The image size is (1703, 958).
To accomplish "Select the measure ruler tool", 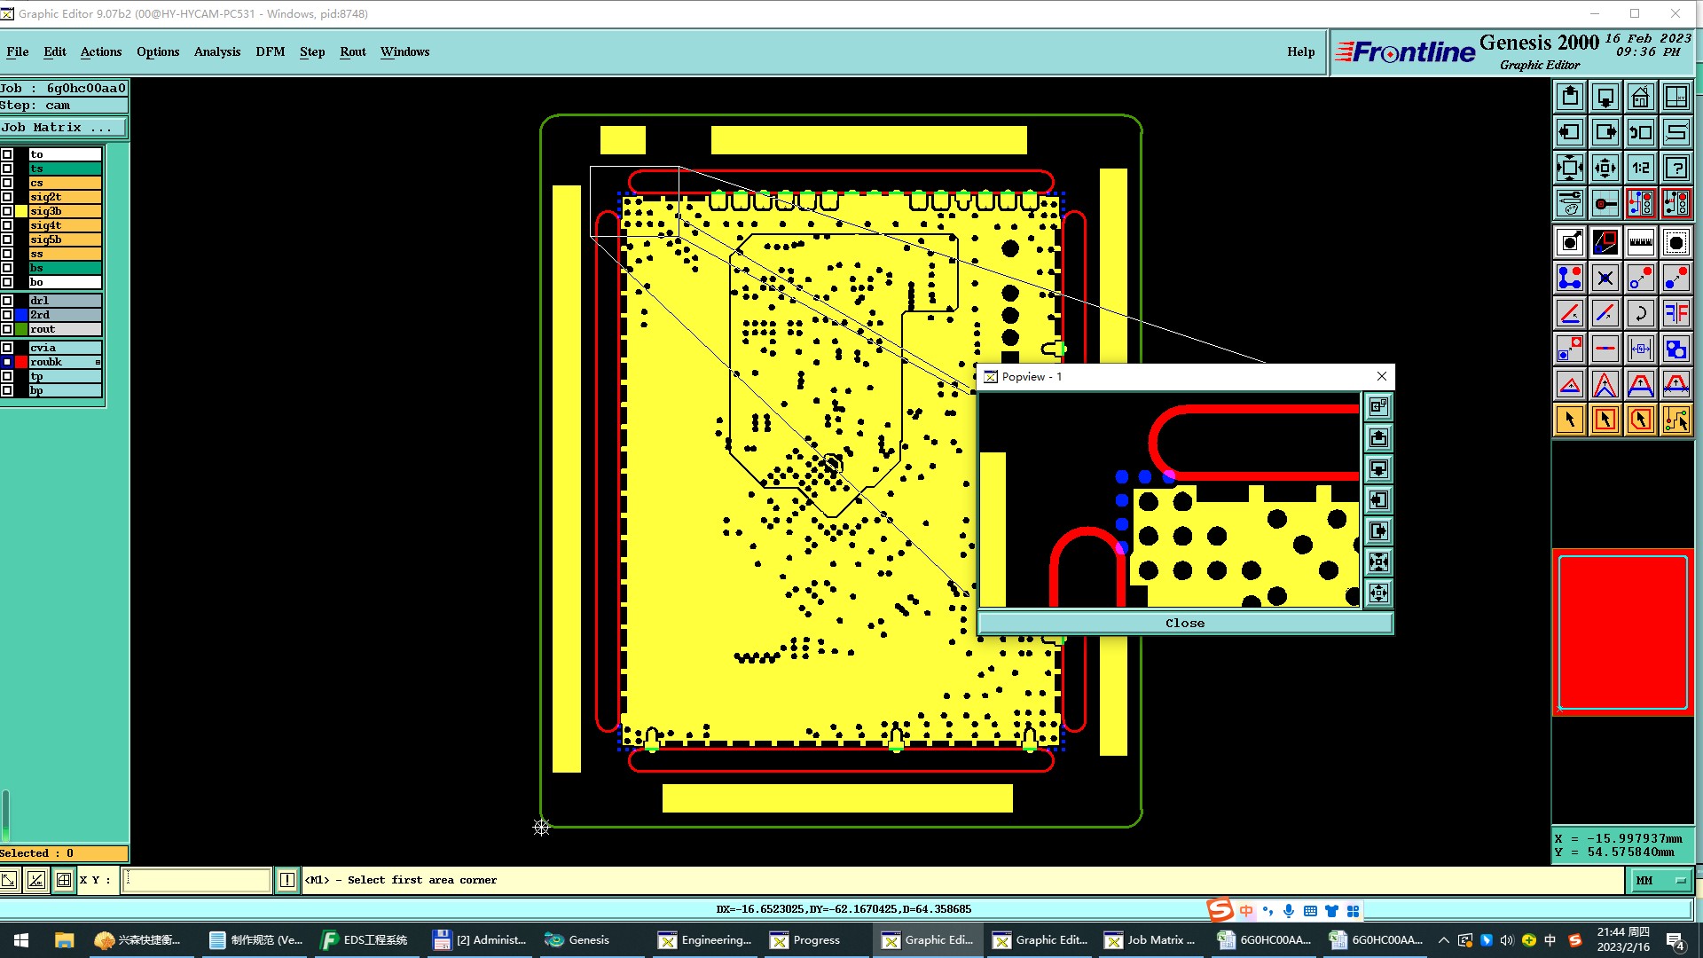I will pyautogui.click(x=1640, y=242).
